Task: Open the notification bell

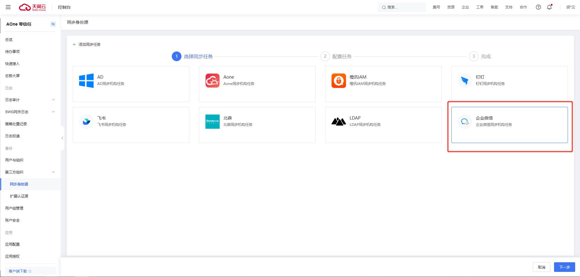Action: tap(549, 7)
